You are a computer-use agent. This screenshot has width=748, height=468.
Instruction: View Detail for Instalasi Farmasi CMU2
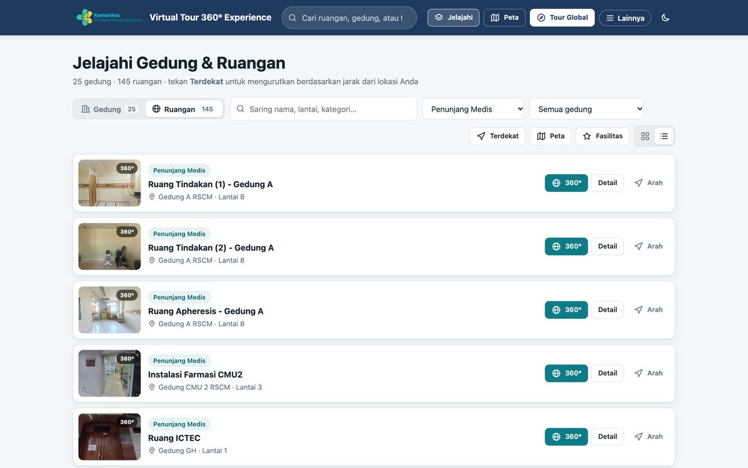(607, 373)
